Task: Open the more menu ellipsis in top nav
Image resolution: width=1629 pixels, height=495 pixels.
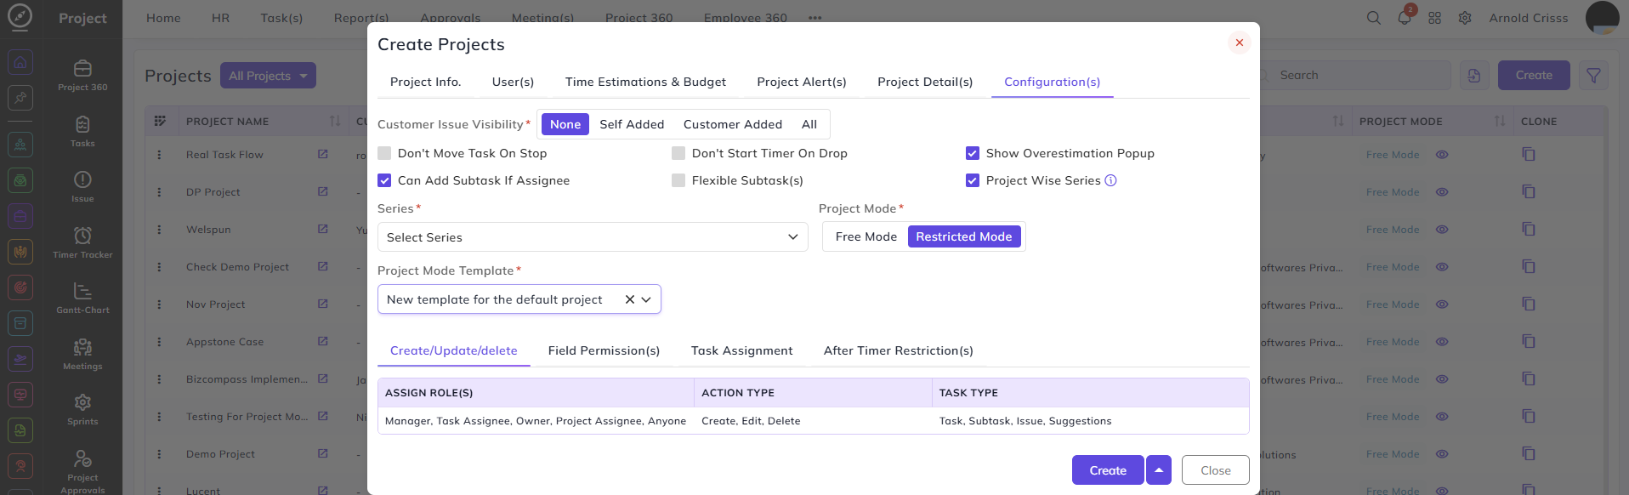Action: pos(814,18)
